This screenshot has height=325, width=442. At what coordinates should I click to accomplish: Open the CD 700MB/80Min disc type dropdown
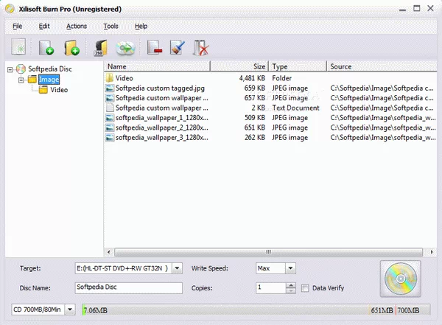point(70,310)
